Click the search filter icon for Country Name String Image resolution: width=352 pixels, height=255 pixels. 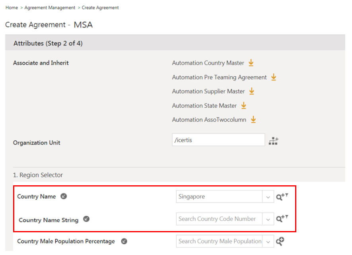tap(282, 219)
